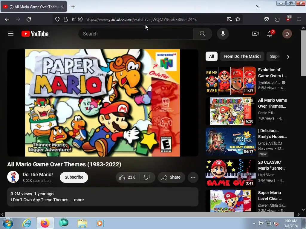Open 20 CLASSIC Mario Game video title
Image resolution: width=306 pixels, height=229 pixels.
(272, 165)
